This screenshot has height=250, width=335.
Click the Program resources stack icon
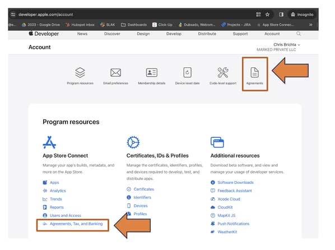tap(80, 72)
